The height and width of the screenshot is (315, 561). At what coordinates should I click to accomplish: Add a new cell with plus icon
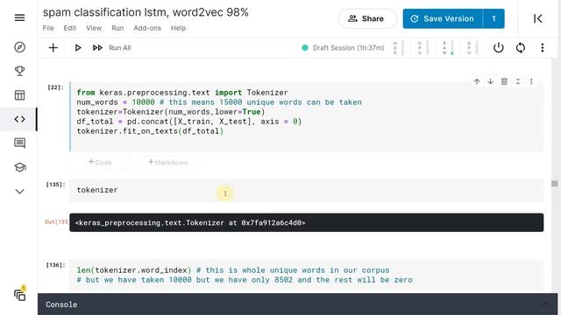[x=53, y=47]
